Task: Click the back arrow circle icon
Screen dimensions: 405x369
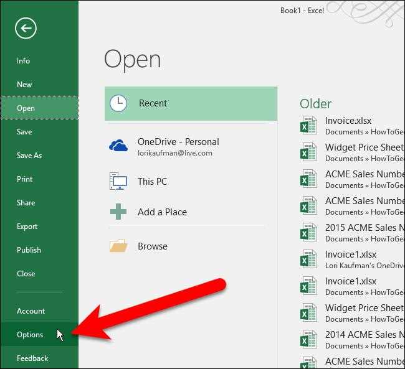Action: [26, 29]
